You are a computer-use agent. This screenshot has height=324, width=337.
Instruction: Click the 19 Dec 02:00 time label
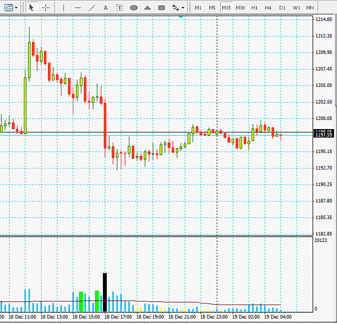click(x=246, y=317)
